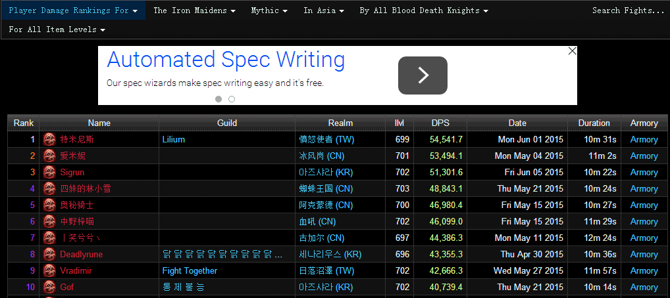Image resolution: width=670 pixels, height=298 pixels.
Task: Open realm 憤怒使者 (TW)
Action: (x=326, y=139)
